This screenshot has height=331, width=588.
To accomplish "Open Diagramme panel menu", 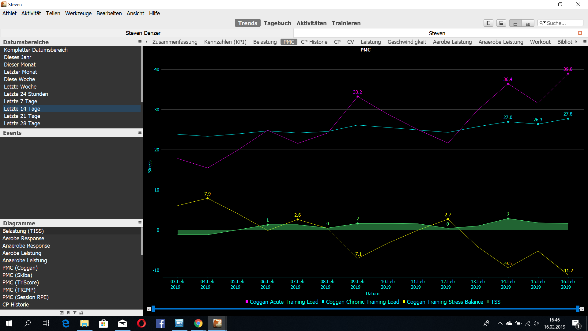I will 140,223.
